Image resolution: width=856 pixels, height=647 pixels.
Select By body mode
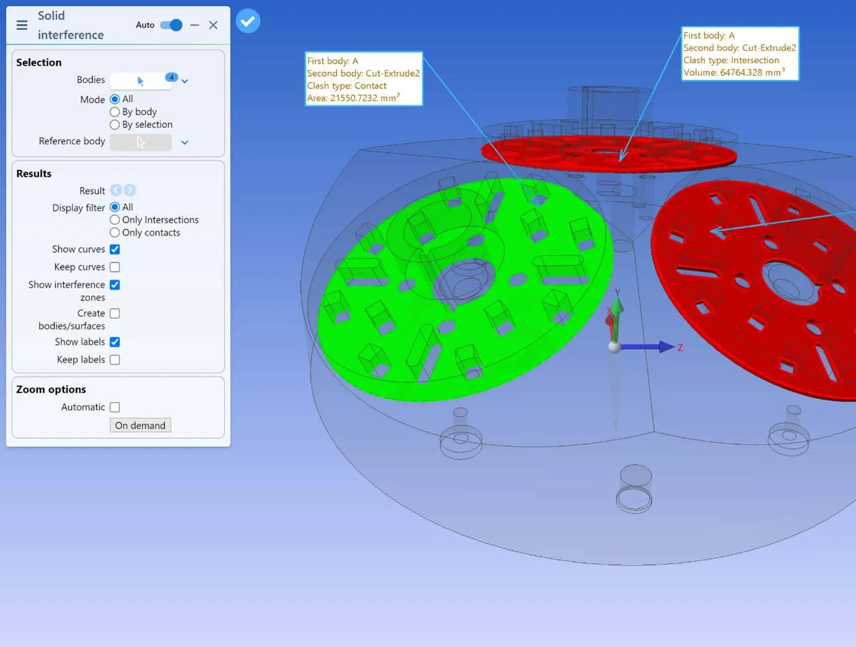(115, 112)
